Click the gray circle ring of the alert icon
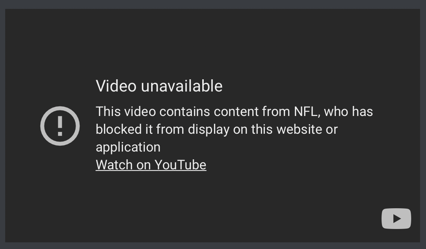 (x=42, y=126)
